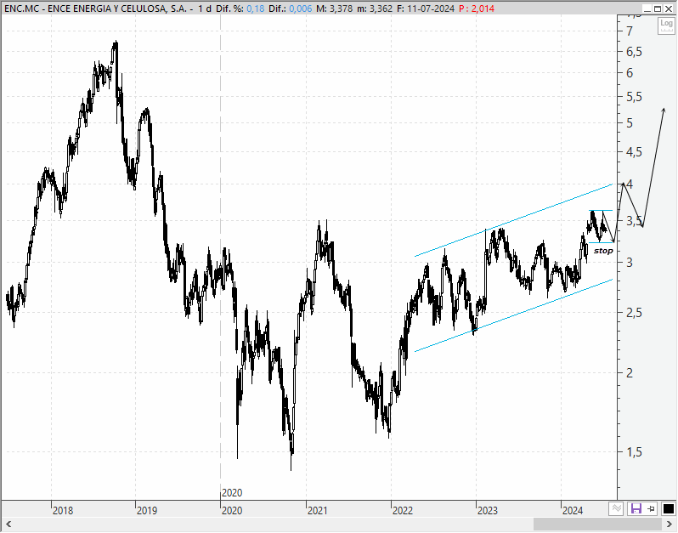678x533 pixels.
Task: Click the 'Dif. %: 0,18' value
Action: (240, 9)
